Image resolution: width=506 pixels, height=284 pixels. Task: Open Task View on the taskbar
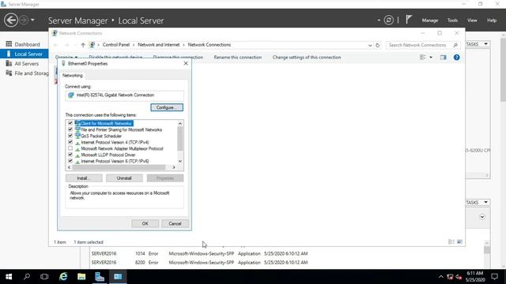point(44,277)
